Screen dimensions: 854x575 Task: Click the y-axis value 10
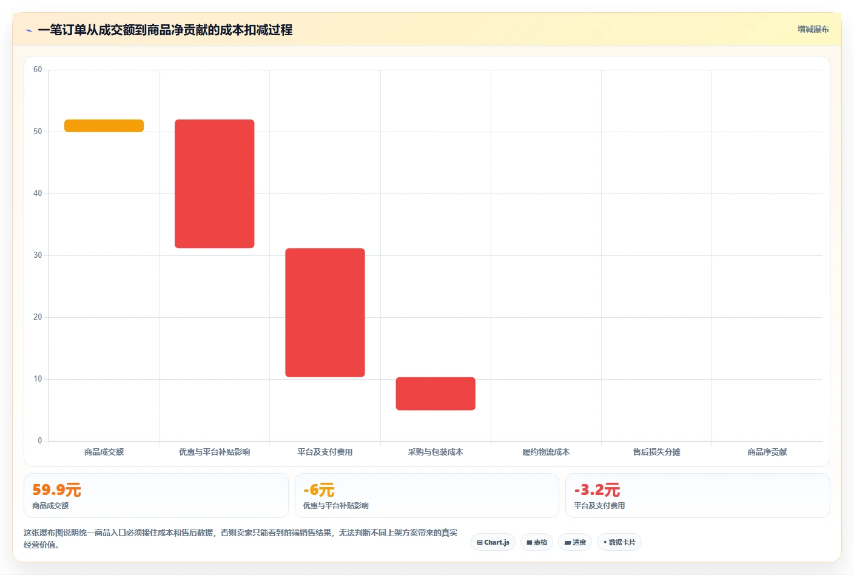tap(38, 379)
